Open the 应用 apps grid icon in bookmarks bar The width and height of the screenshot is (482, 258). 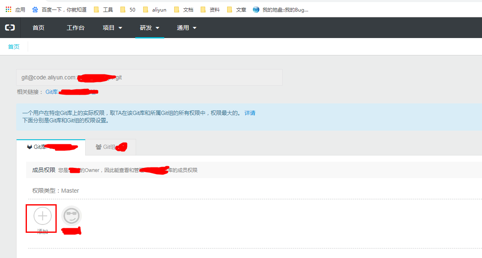click(7, 9)
